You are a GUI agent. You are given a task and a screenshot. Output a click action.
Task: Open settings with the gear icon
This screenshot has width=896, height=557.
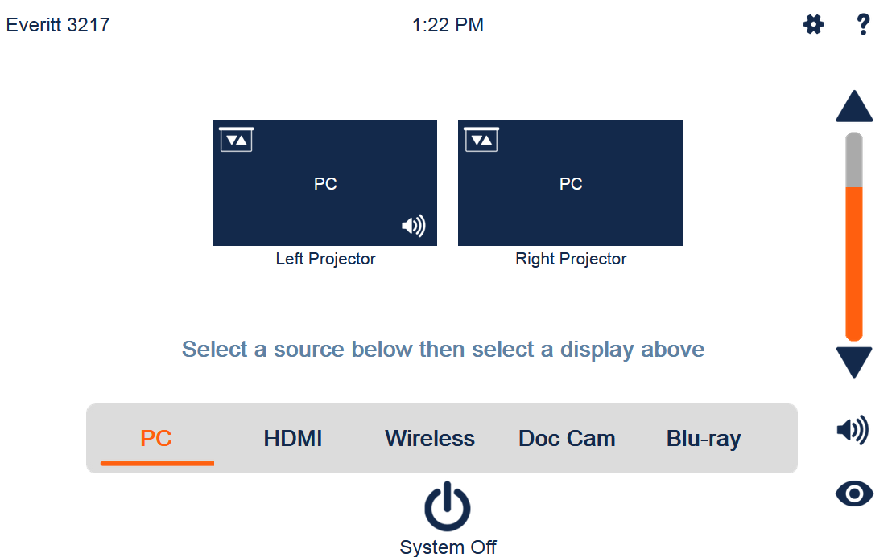(813, 25)
